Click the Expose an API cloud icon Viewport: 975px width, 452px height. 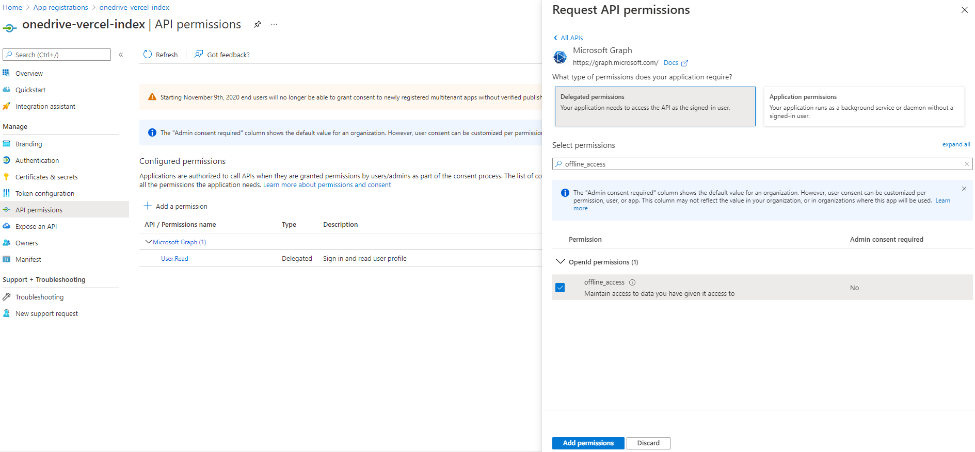[6, 226]
